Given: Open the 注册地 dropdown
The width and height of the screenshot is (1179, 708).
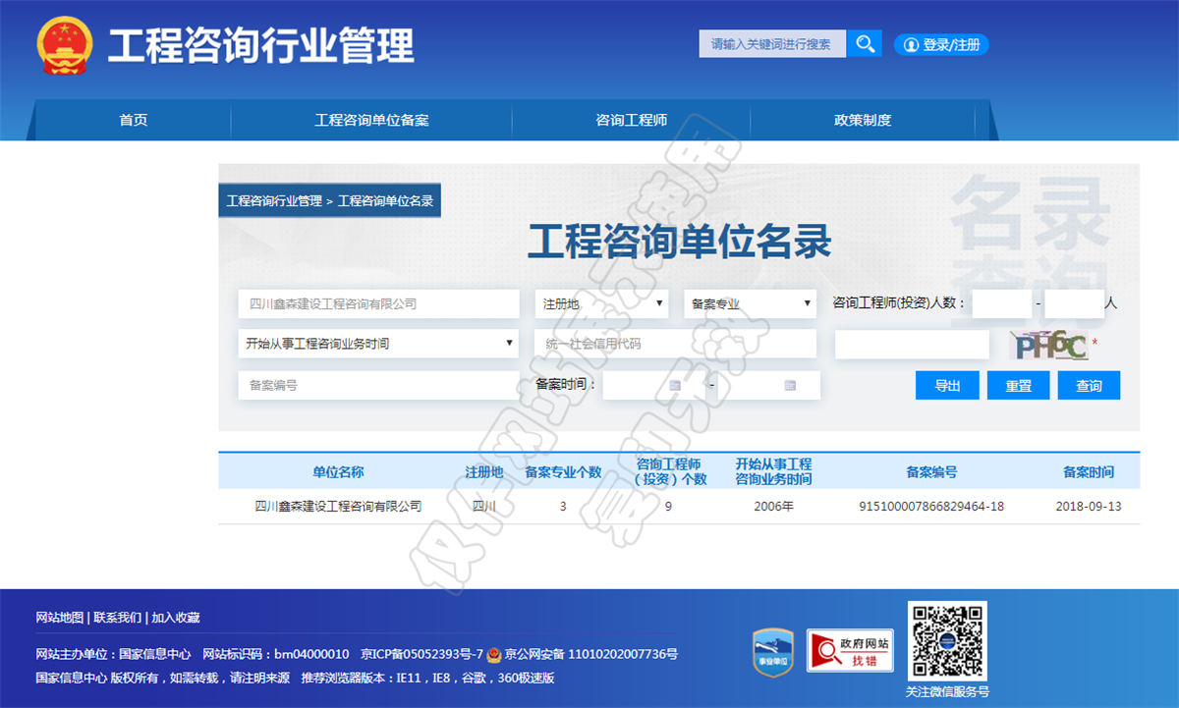Looking at the screenshot, I should 599,303.
